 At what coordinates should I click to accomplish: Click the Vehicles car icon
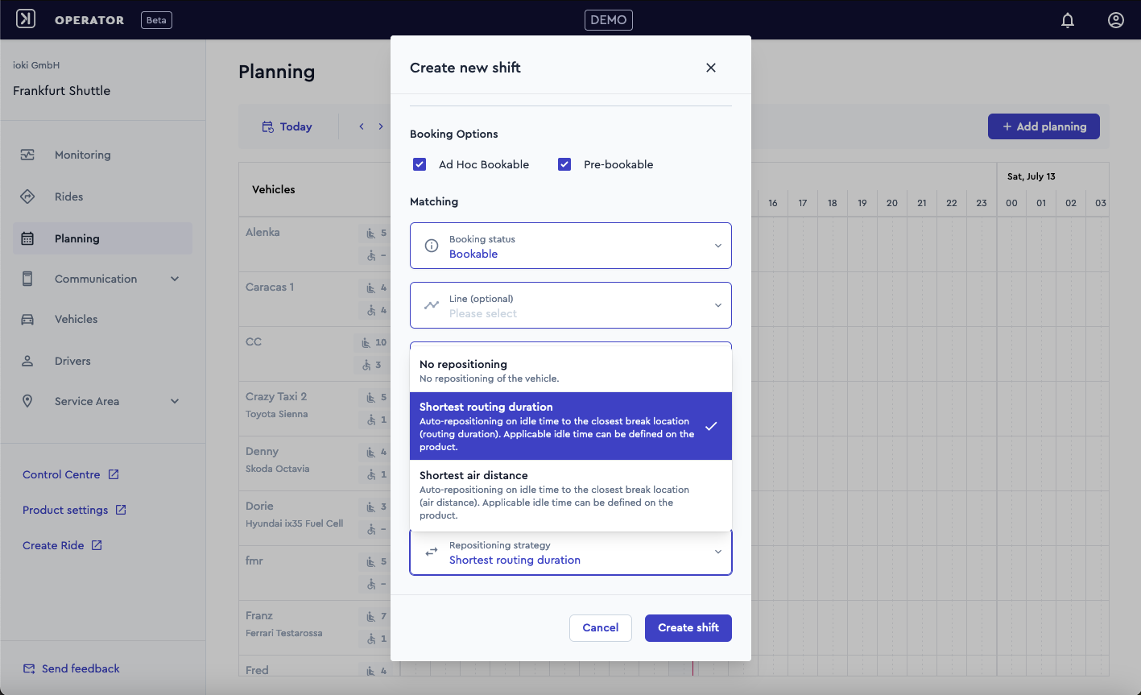(x=27, y=319)
